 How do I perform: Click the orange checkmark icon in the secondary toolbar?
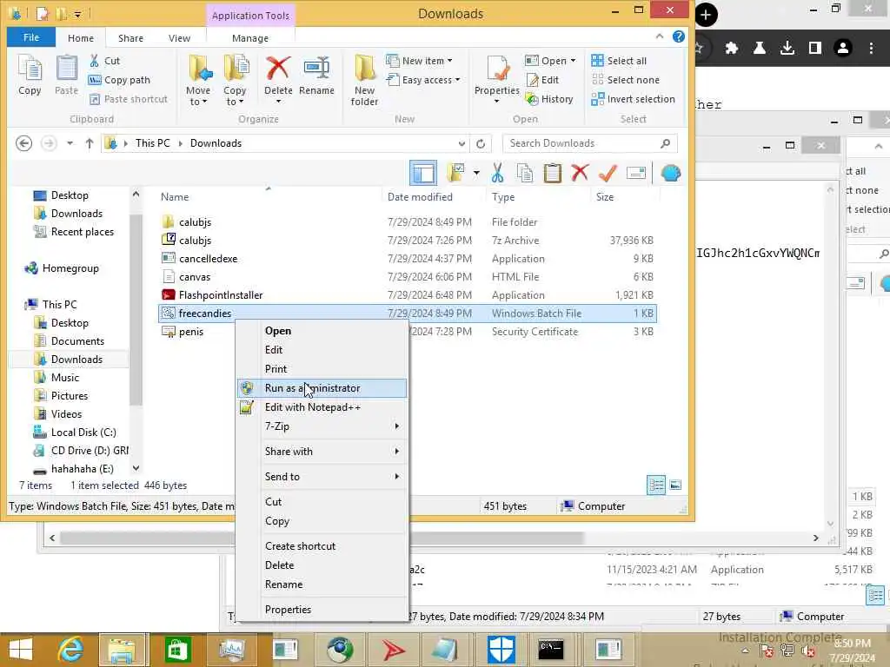[608, 173]
